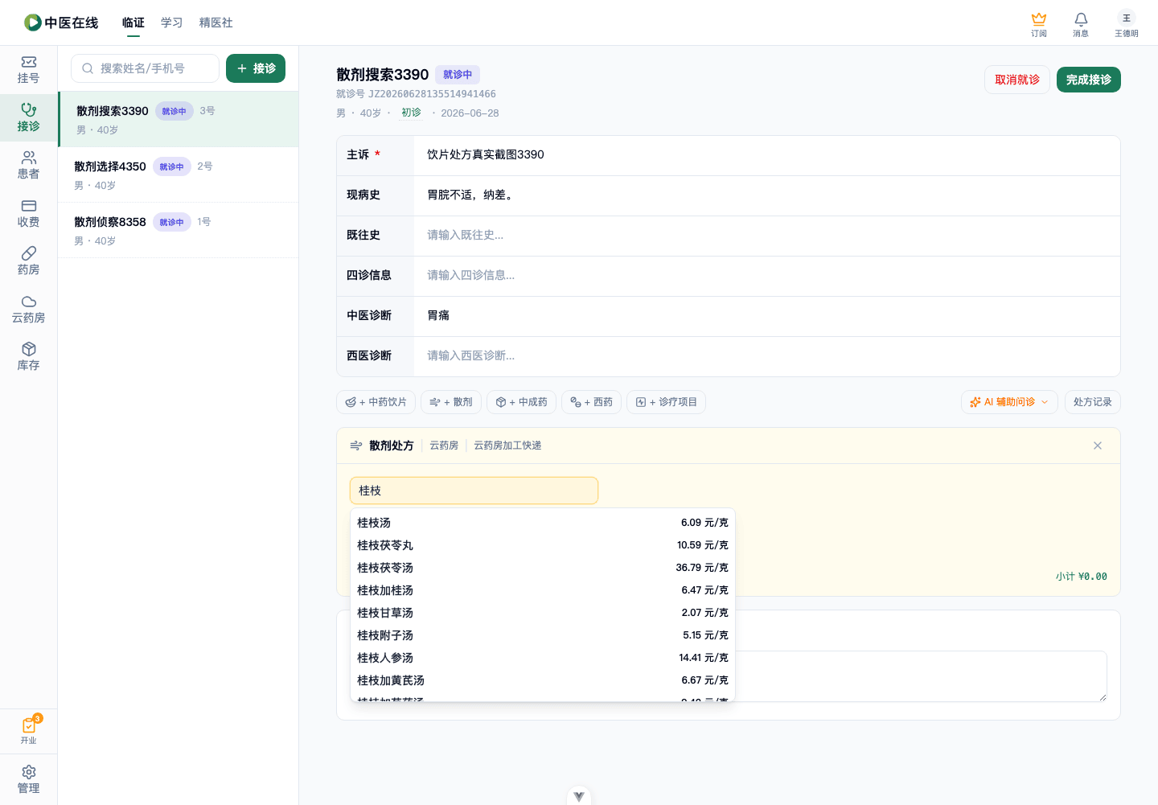This screenshot has width=1158, height=805.
Task: Click the 接诊 add button
Action: click(256, 68)
